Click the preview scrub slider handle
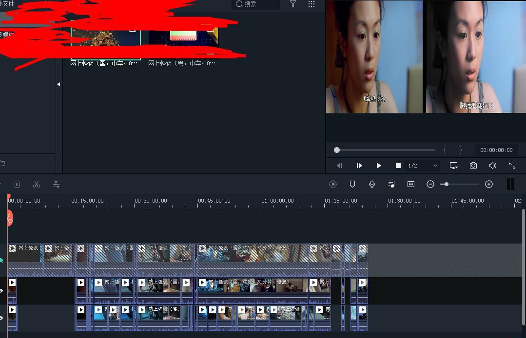The height and width of the screenshot is (338, 526). [337, 150]
